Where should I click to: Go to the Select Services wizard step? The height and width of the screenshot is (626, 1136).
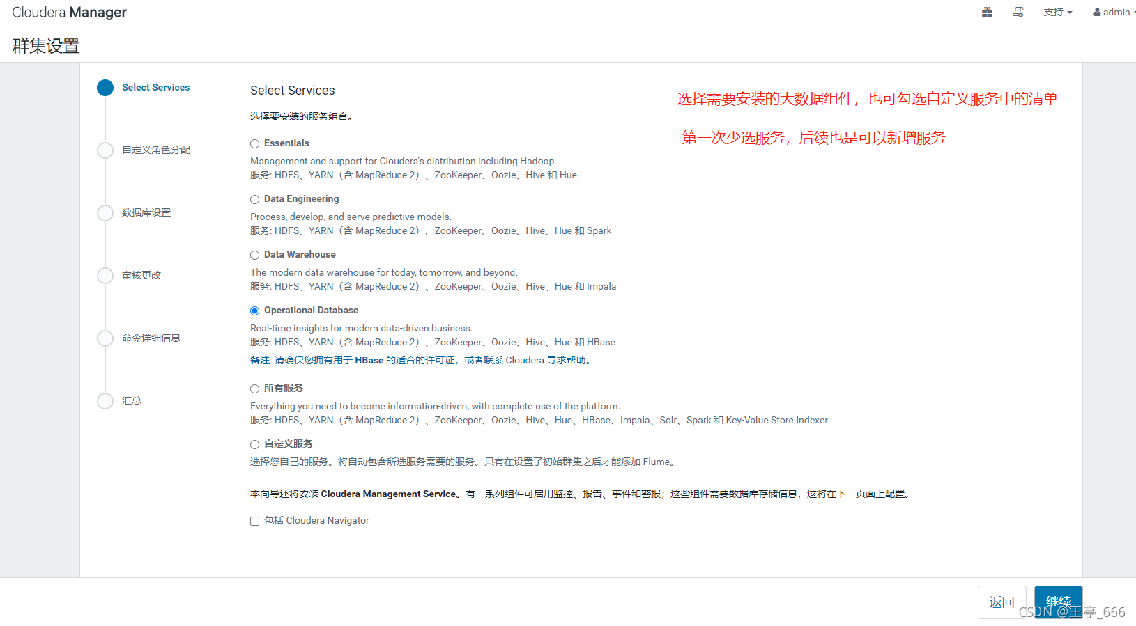pos(155,87)
